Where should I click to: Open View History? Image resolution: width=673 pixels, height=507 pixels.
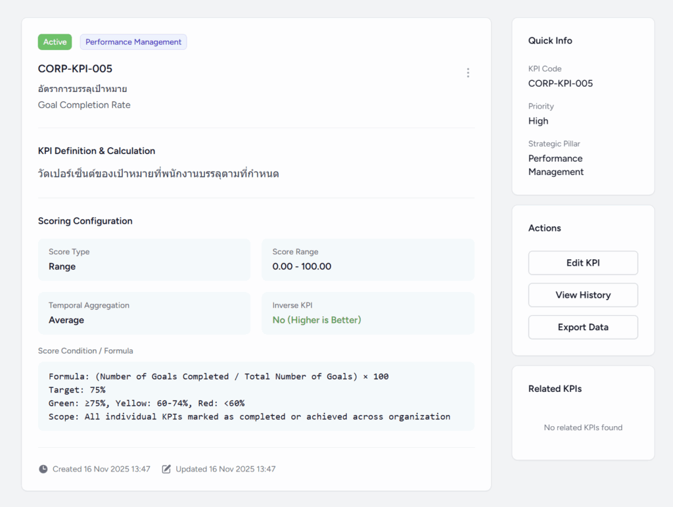coord(582,295)
